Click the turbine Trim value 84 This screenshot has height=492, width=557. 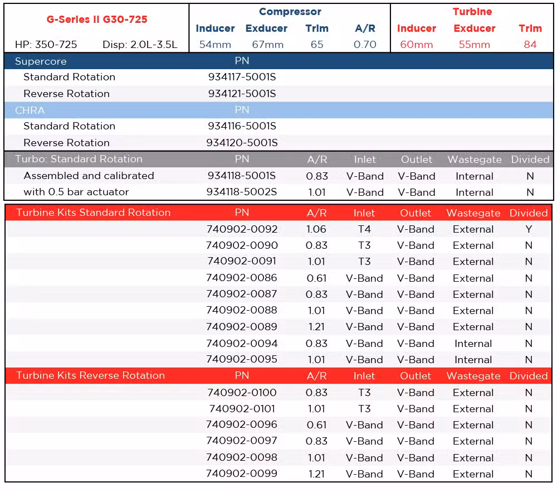point(530,45)
